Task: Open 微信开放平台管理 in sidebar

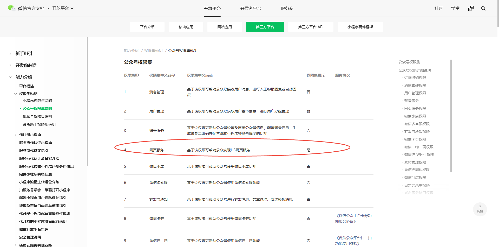Action: coord(34,229)
